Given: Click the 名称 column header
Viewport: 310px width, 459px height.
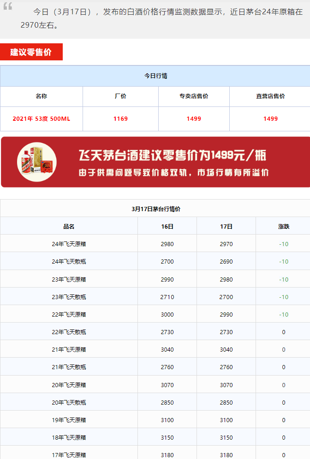Looking at the screenshot, I should [42, 96].
